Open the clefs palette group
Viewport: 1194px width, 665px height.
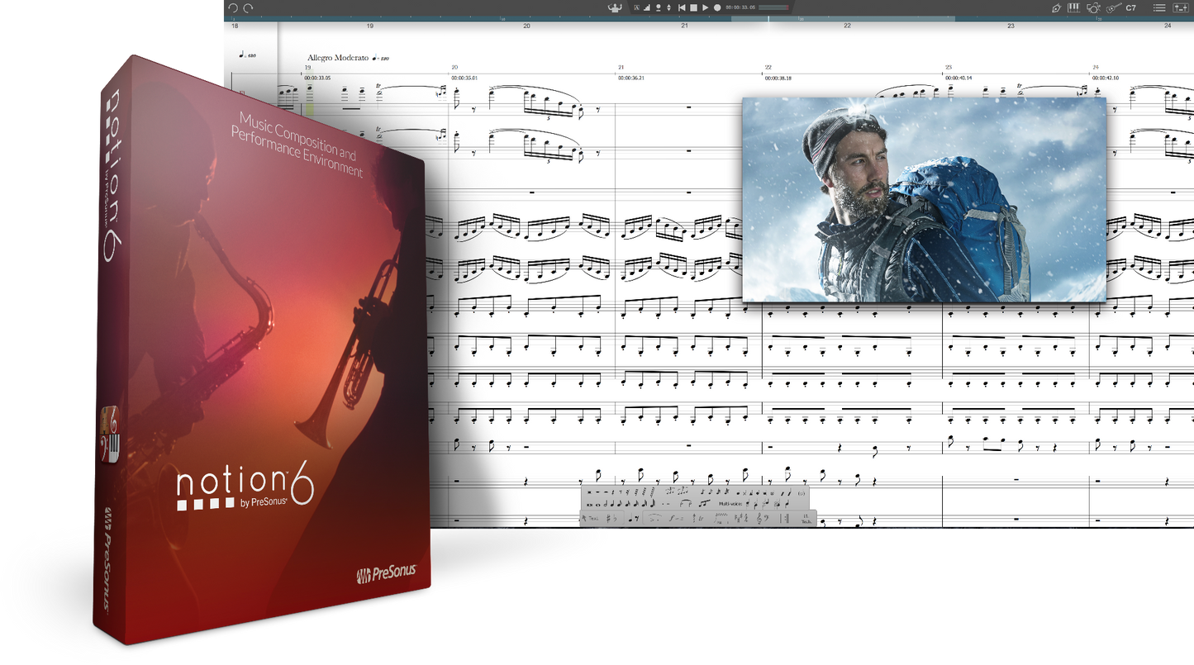point(763,519)
